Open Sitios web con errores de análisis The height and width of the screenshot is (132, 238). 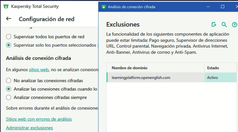click(x=39, y=119)
